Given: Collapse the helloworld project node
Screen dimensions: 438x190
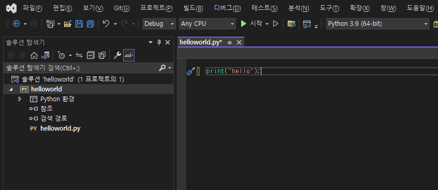Looking at the screenshot, I should [x=11, y=89].
